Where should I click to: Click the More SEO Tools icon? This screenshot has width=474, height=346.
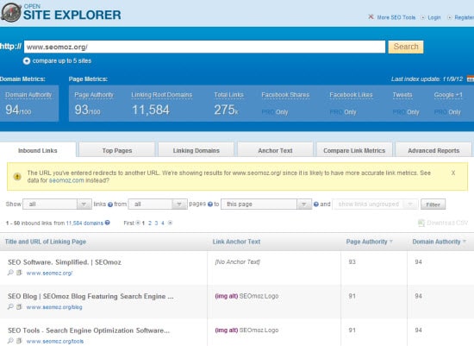point(371,17)
